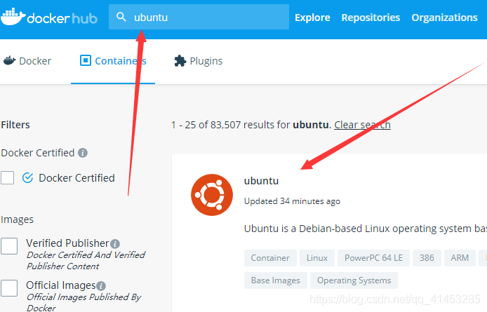
Task: Click the docker hub wordmark text
Action: tap(62, 19)
